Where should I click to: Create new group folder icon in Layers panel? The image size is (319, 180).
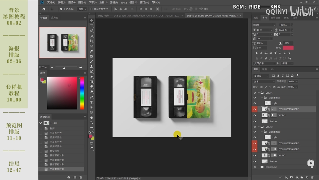tap(302, 177)
